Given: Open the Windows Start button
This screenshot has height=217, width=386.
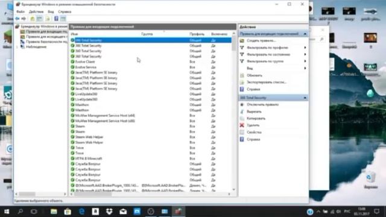Looking at the screenshot, I should click(x=7, y=212).
